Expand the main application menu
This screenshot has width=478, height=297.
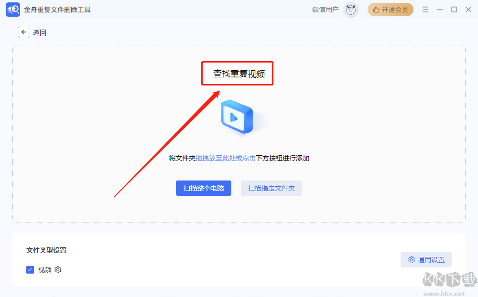[425, 9]
